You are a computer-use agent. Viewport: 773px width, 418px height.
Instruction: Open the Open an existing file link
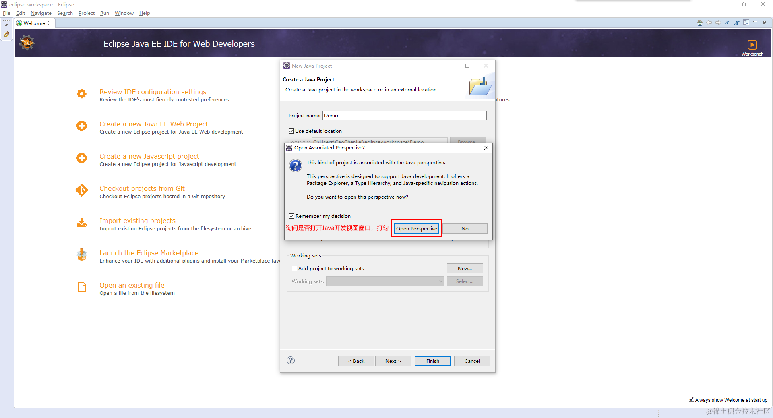click(132, 285)
